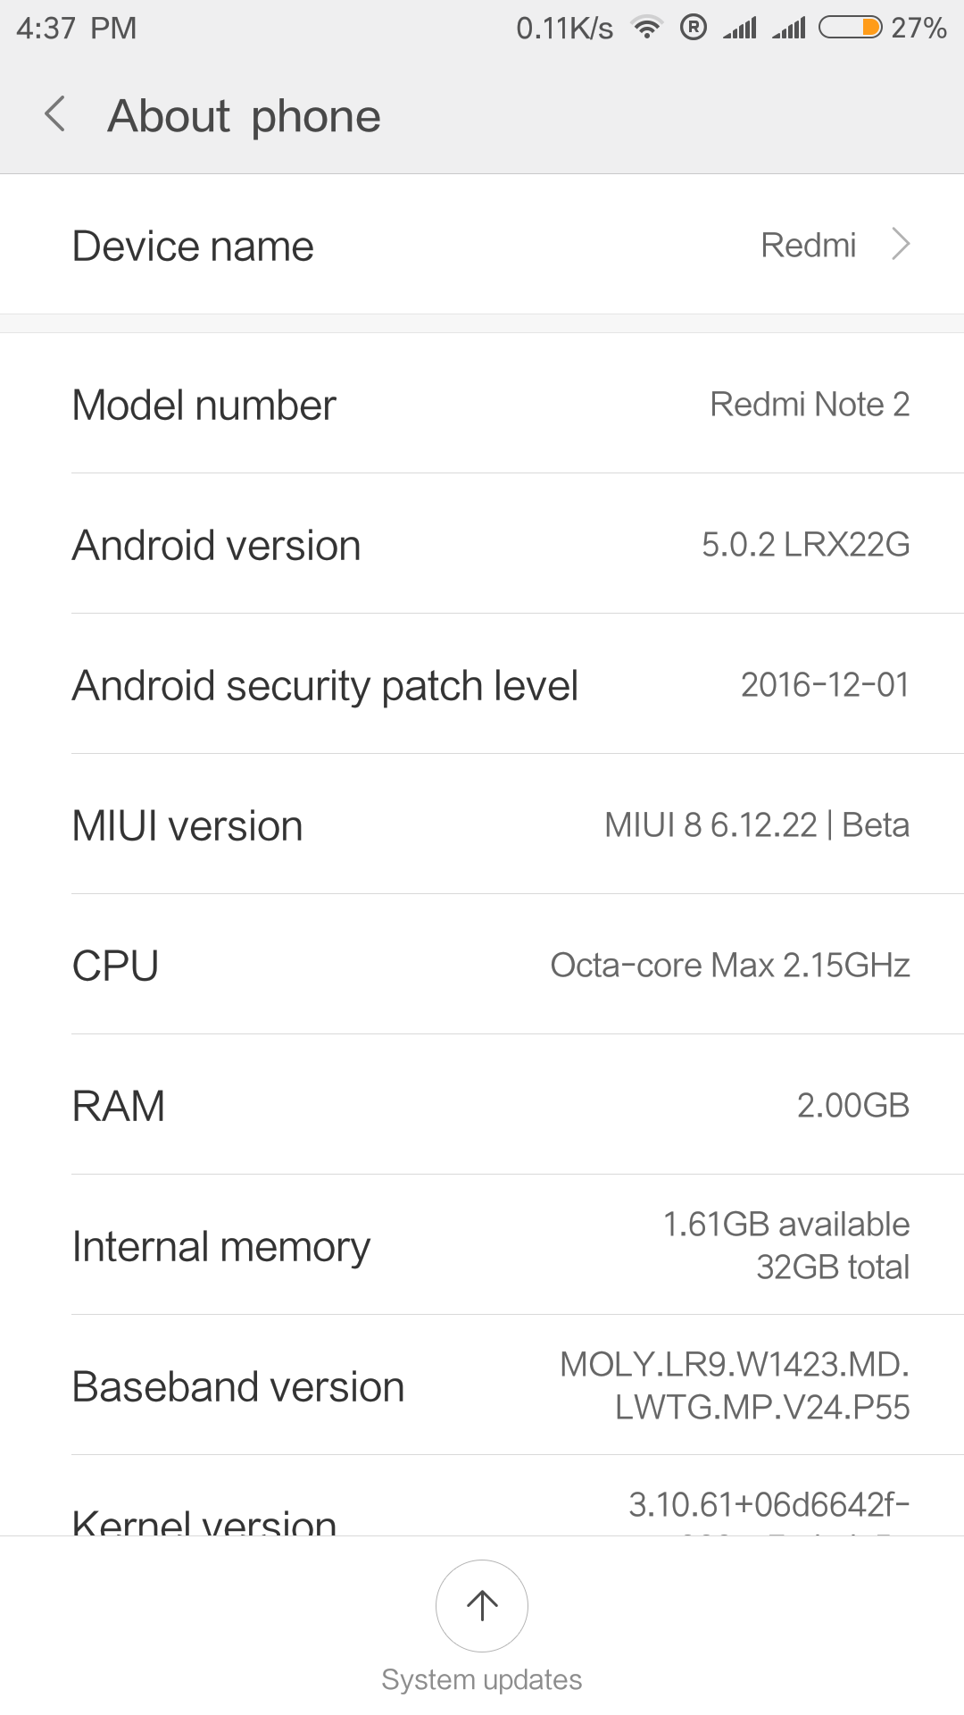The image size is (964, 1715).
Task: Tap the back arrow icon
Action: (55, 114)
